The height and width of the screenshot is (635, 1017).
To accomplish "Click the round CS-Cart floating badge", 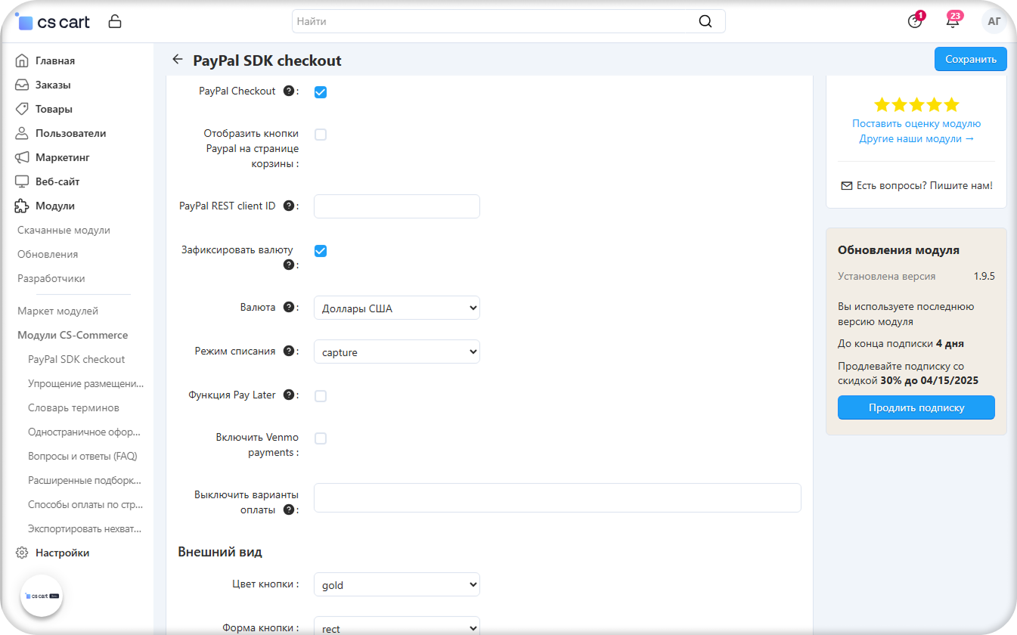I will 42,596.
